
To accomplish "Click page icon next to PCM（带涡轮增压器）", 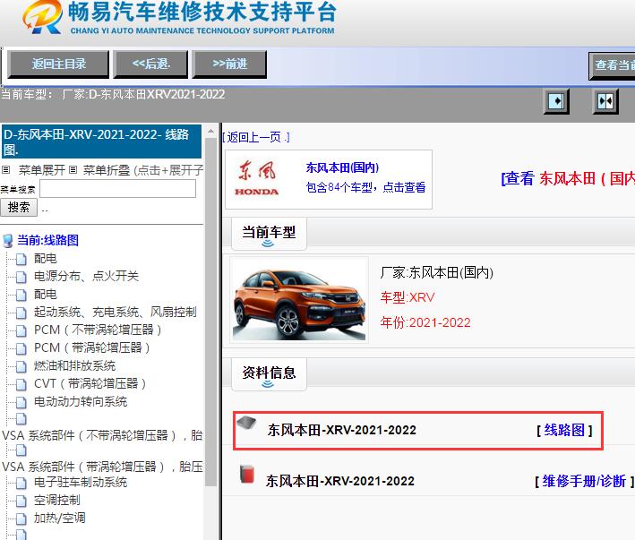I will pos(21,348).
